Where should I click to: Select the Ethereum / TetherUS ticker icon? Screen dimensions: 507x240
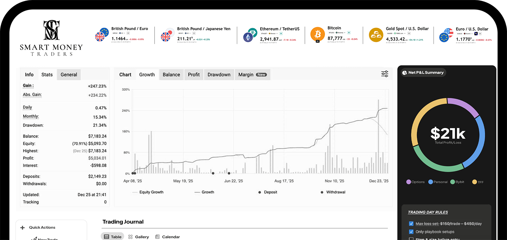pos(250,35)
